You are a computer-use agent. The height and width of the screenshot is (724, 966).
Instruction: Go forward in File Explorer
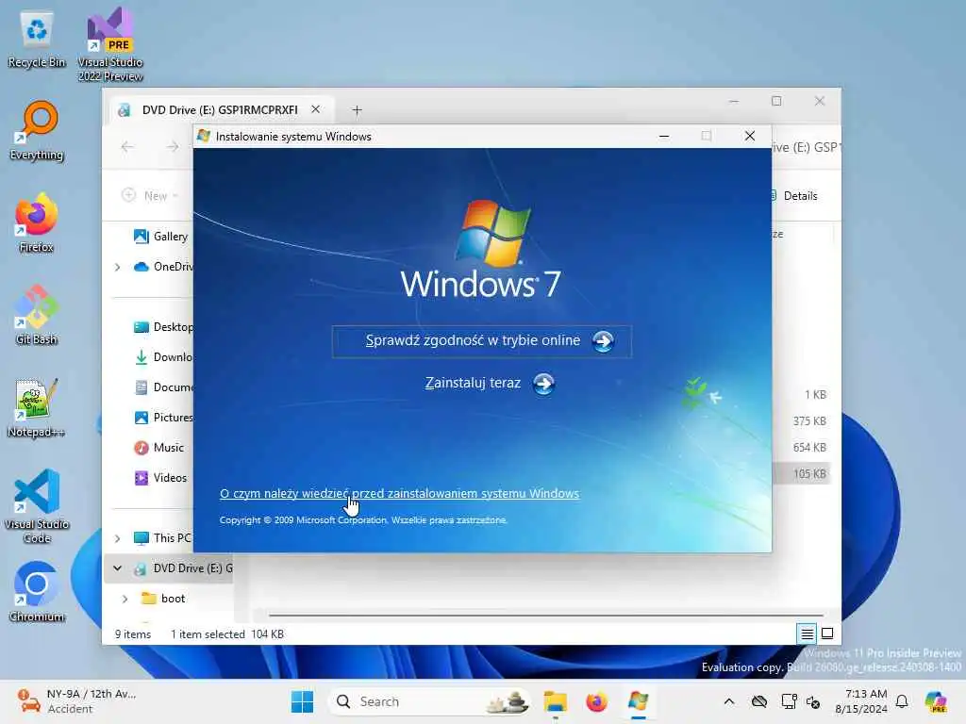point(173,146)
